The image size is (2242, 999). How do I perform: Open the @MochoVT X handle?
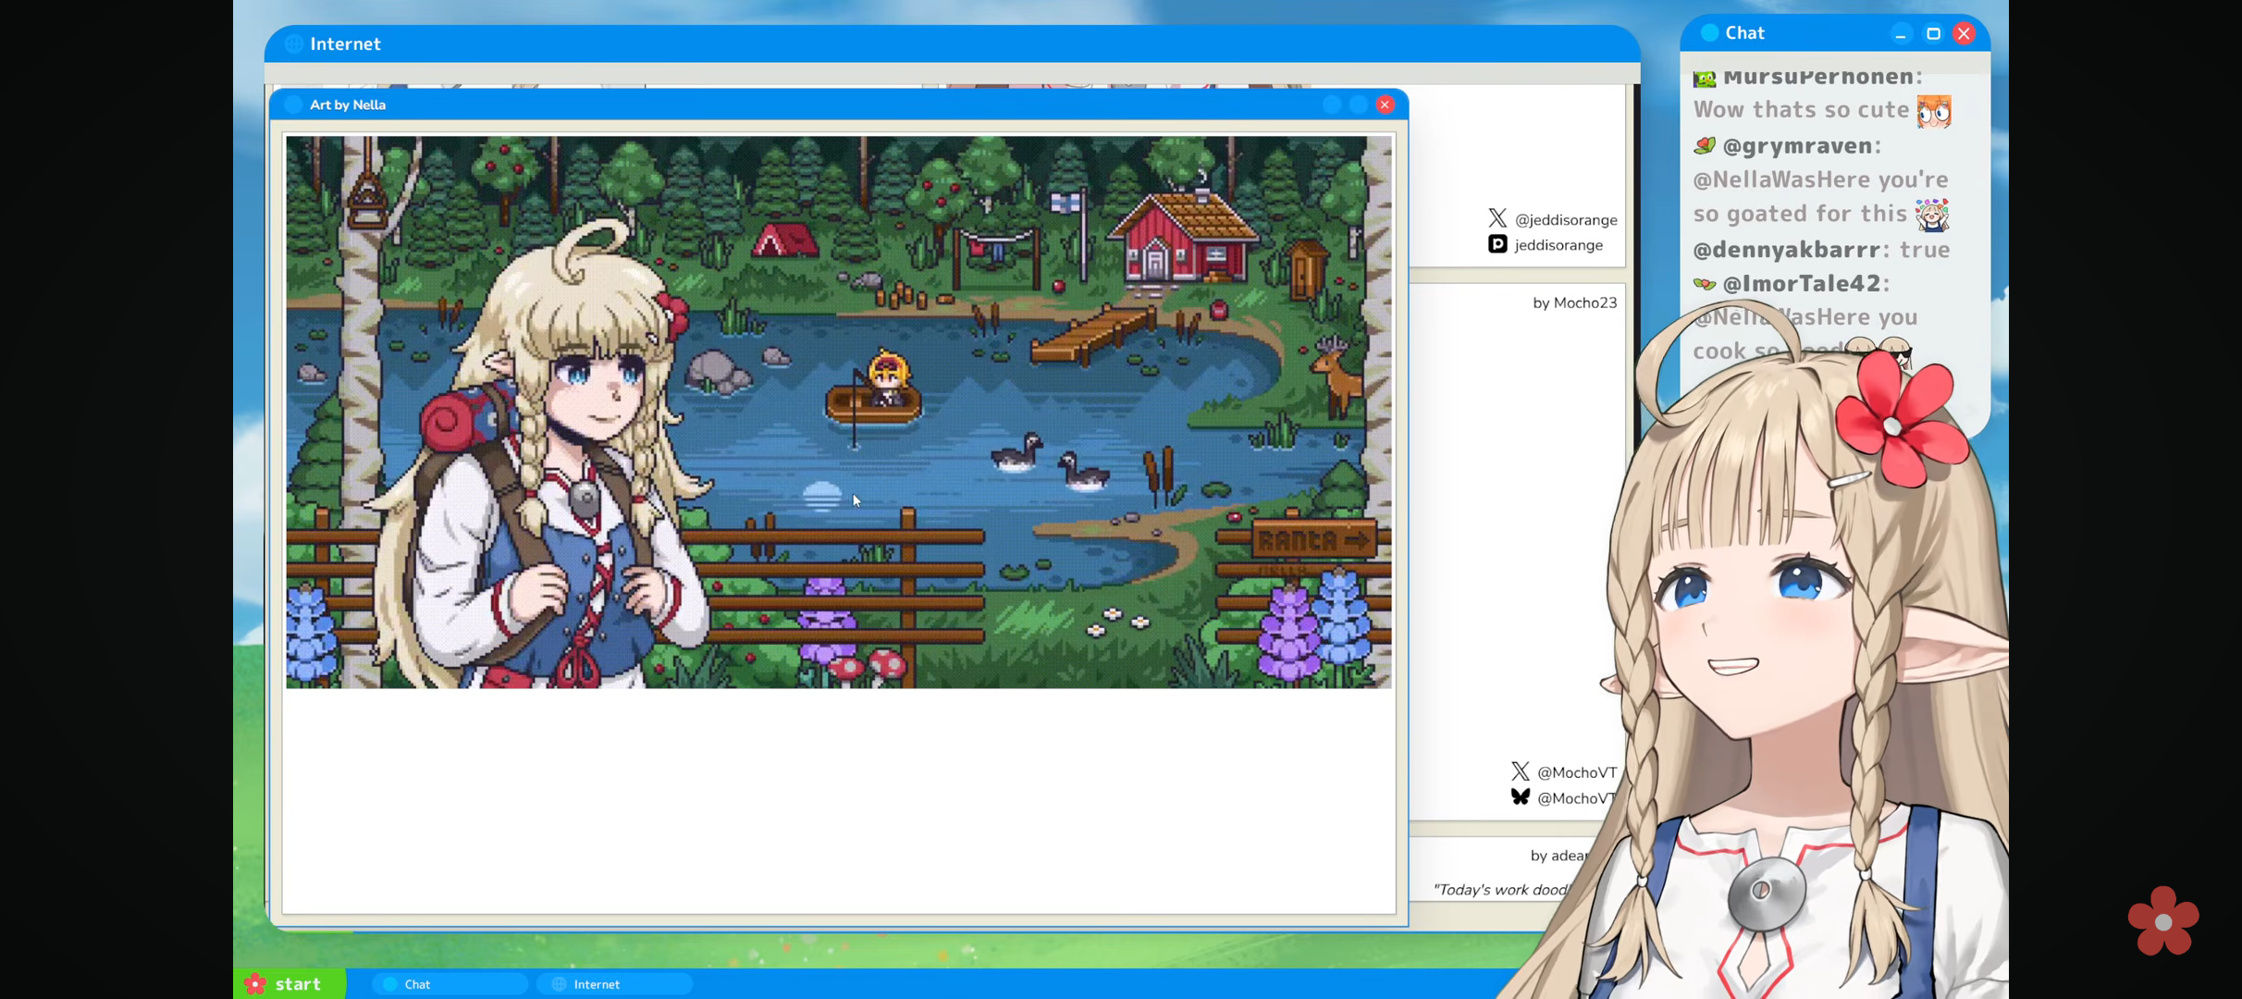pos(1577,772)
